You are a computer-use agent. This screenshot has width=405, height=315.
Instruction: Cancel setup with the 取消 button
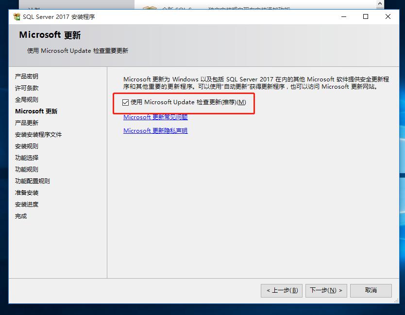tap(371, 290)
